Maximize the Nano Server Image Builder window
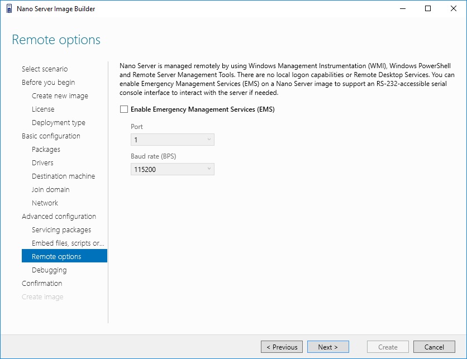This screenshot has width=467, height=359. [428, 8]
